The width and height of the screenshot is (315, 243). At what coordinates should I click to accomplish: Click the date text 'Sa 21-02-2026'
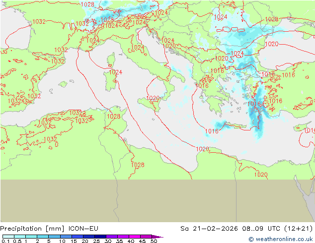[209, 228]
